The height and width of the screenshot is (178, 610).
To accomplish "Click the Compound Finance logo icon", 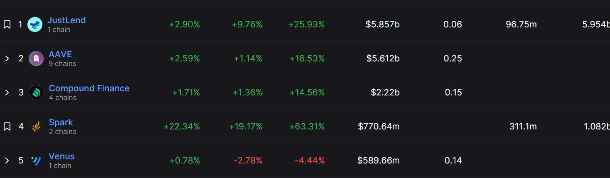I will point(36,93).
